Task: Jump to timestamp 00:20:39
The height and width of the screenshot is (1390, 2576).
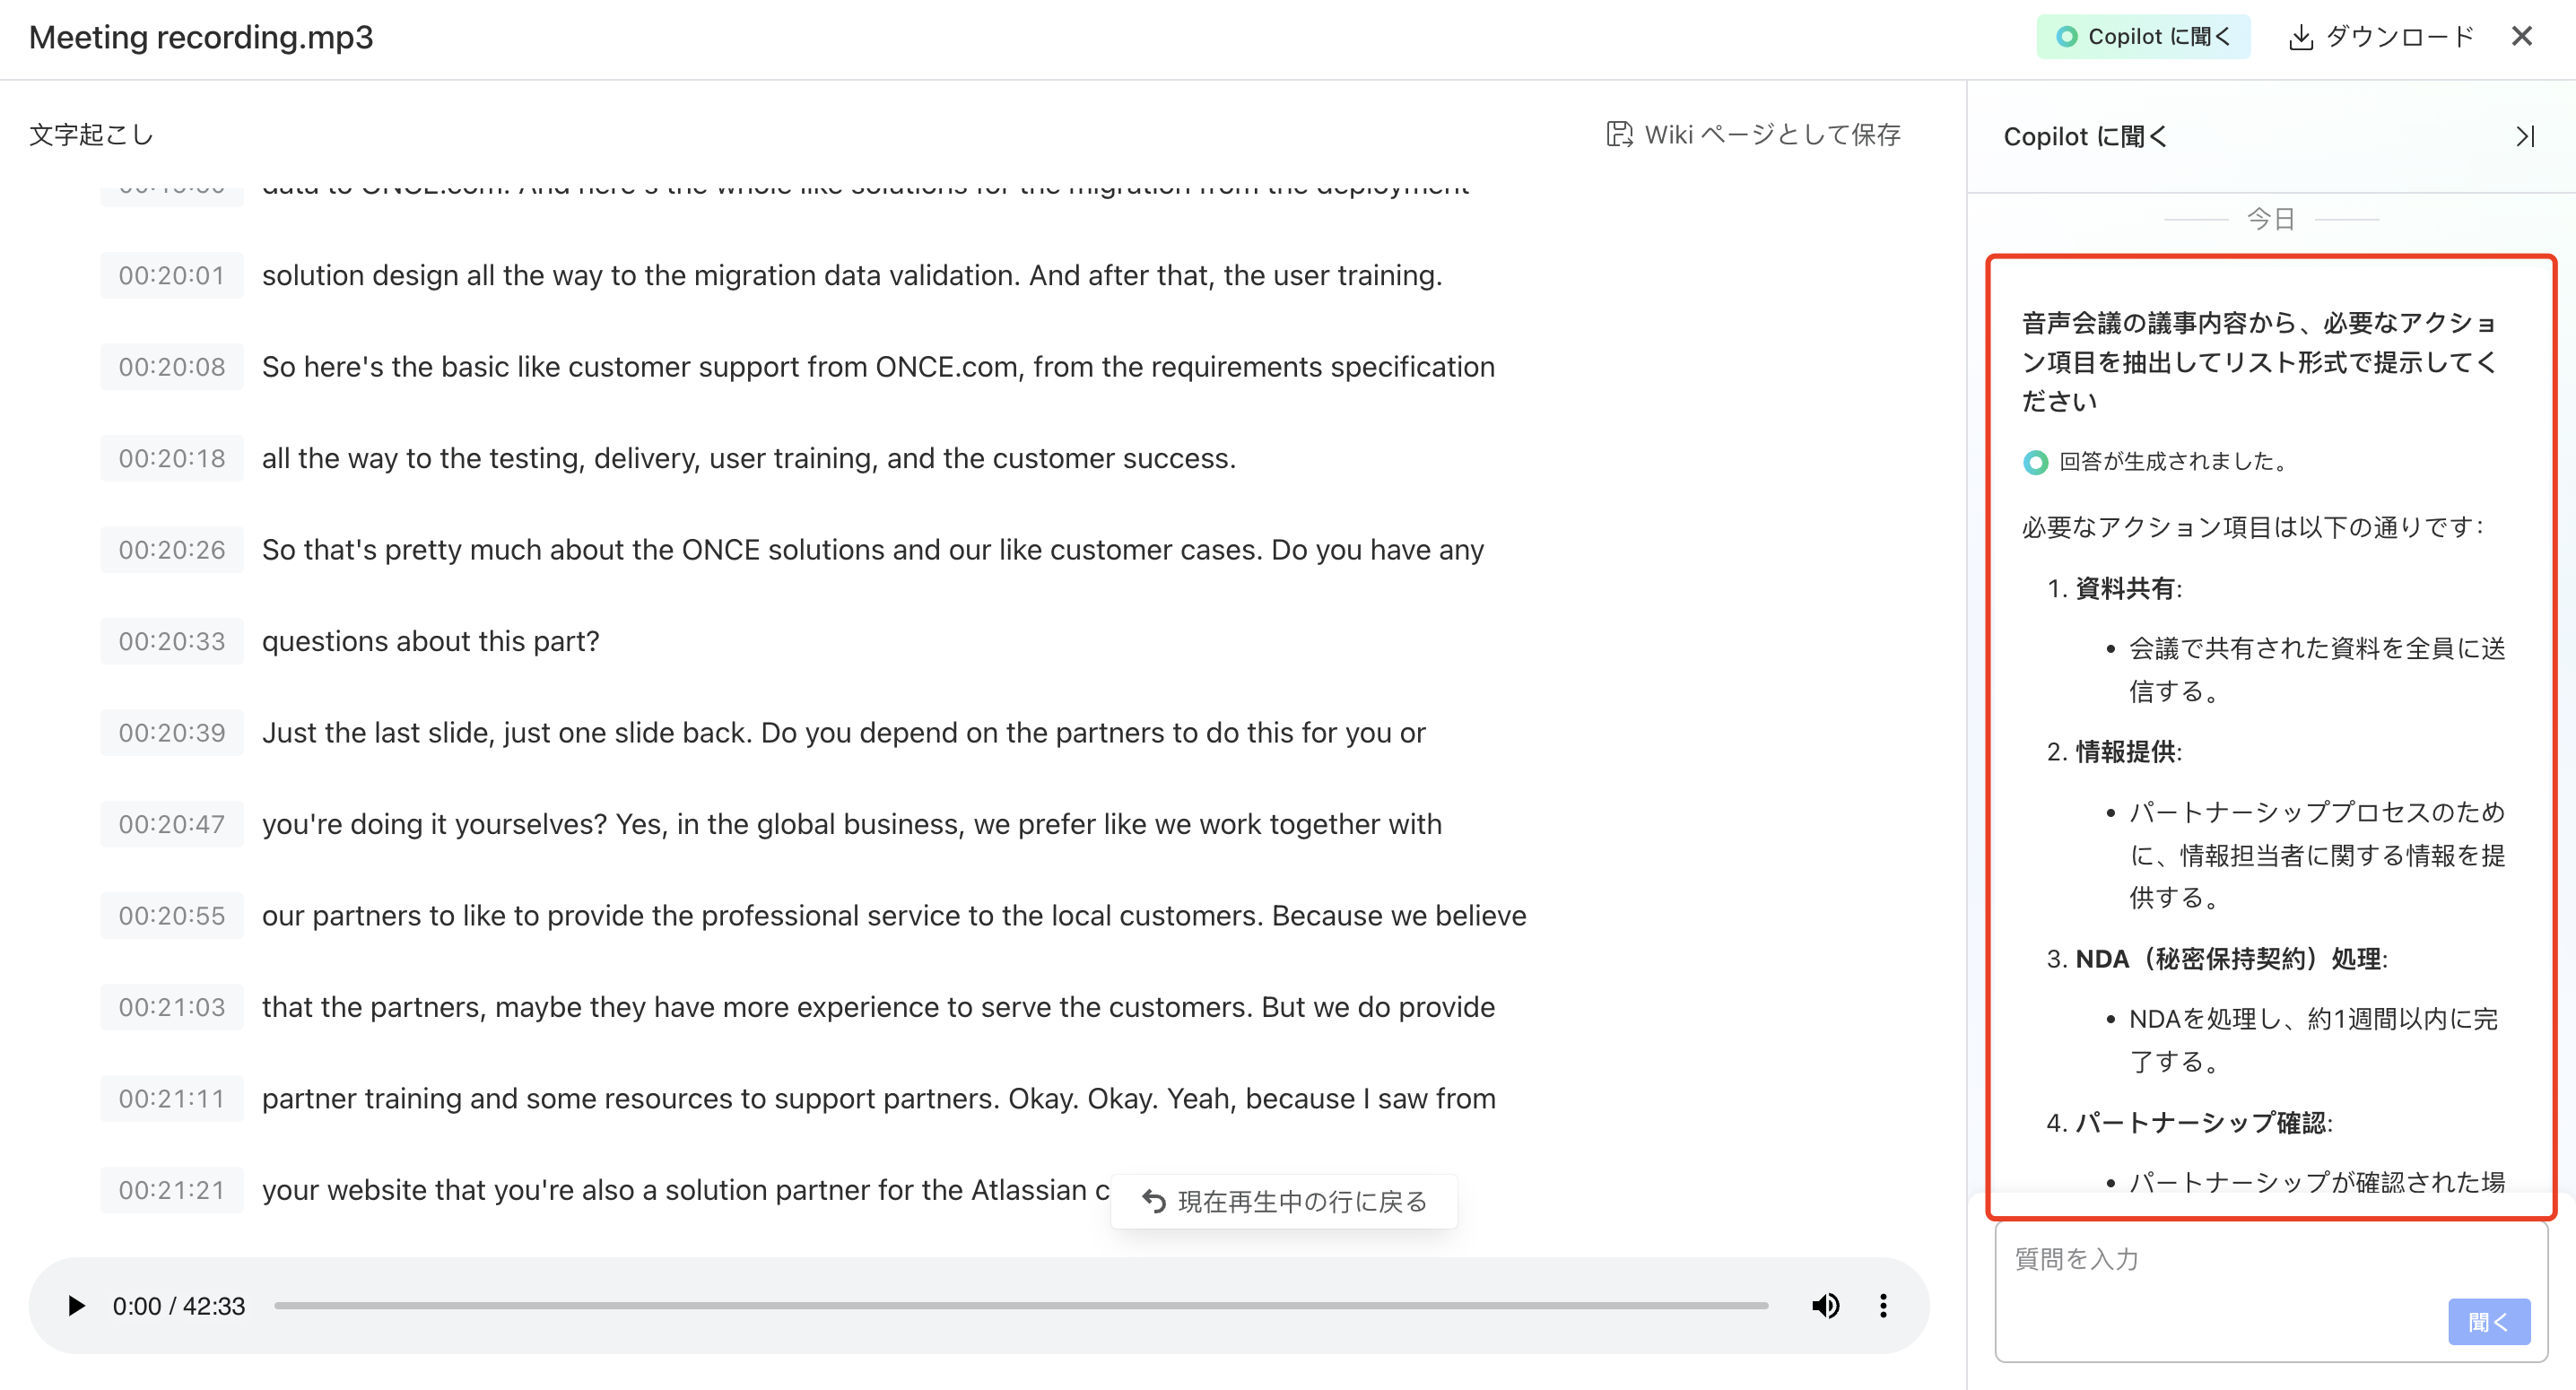Action: pos(172,733)
